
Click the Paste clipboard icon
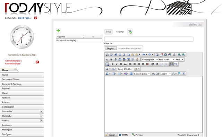point(133,55)
